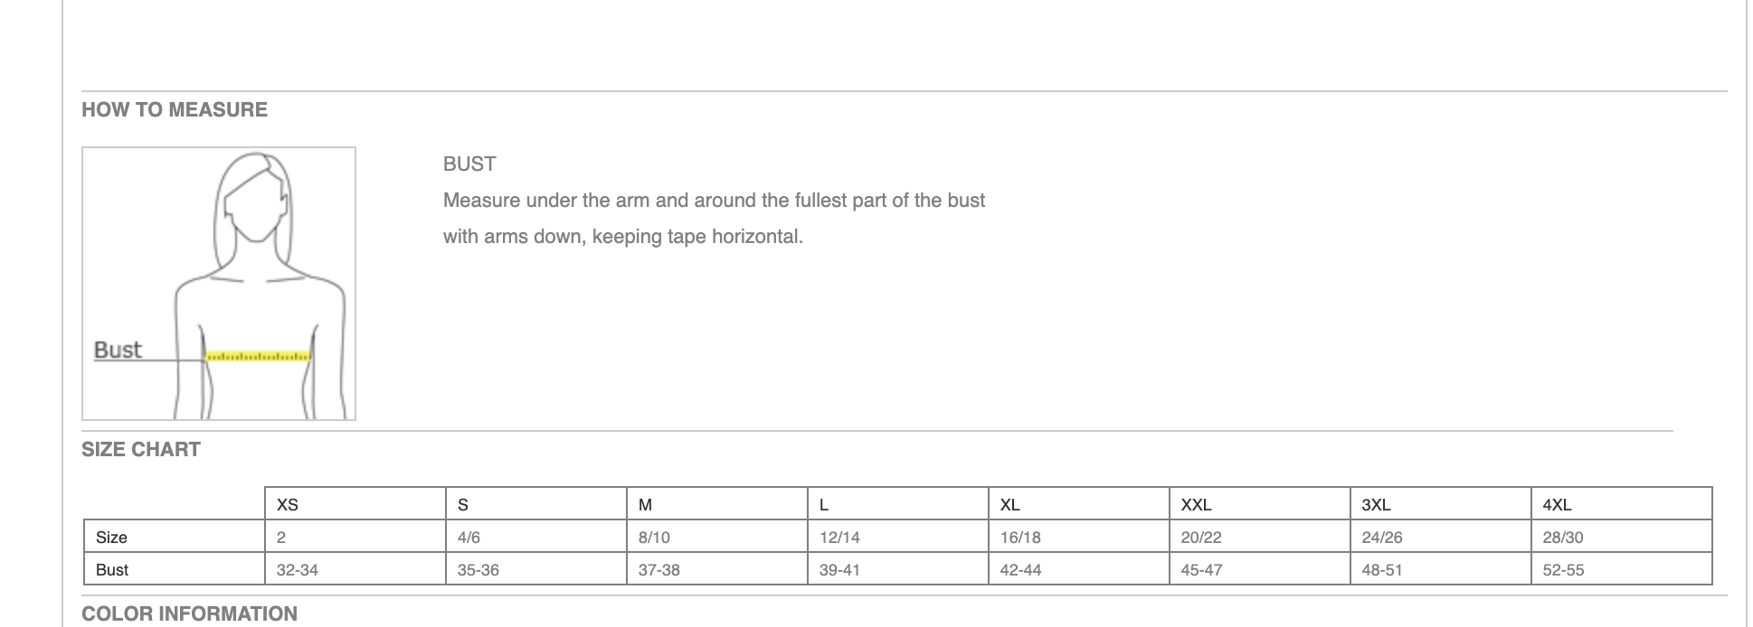The image size is (1753, 627).
Task: Select the M column header
Action: point(717,504)
